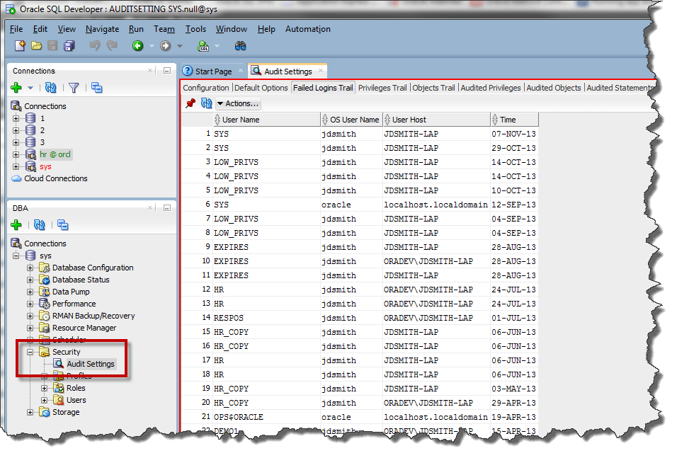Expand Database Configuration node
Image resolution: width=677 pixels, height=458 pixels.
(x=30, y=268)
